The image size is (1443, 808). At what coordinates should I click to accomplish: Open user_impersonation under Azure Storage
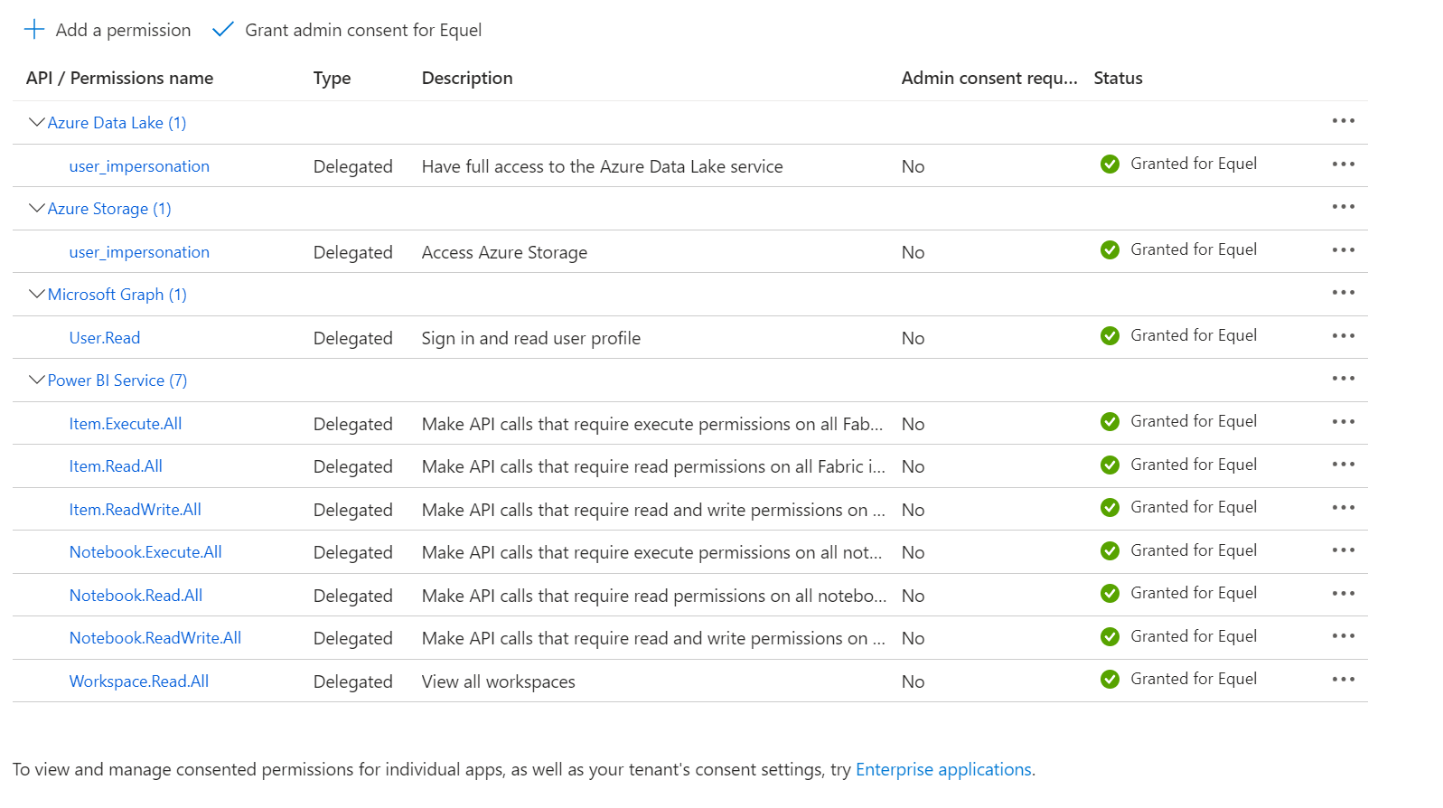pyautogui.click(x=139, y=252)
